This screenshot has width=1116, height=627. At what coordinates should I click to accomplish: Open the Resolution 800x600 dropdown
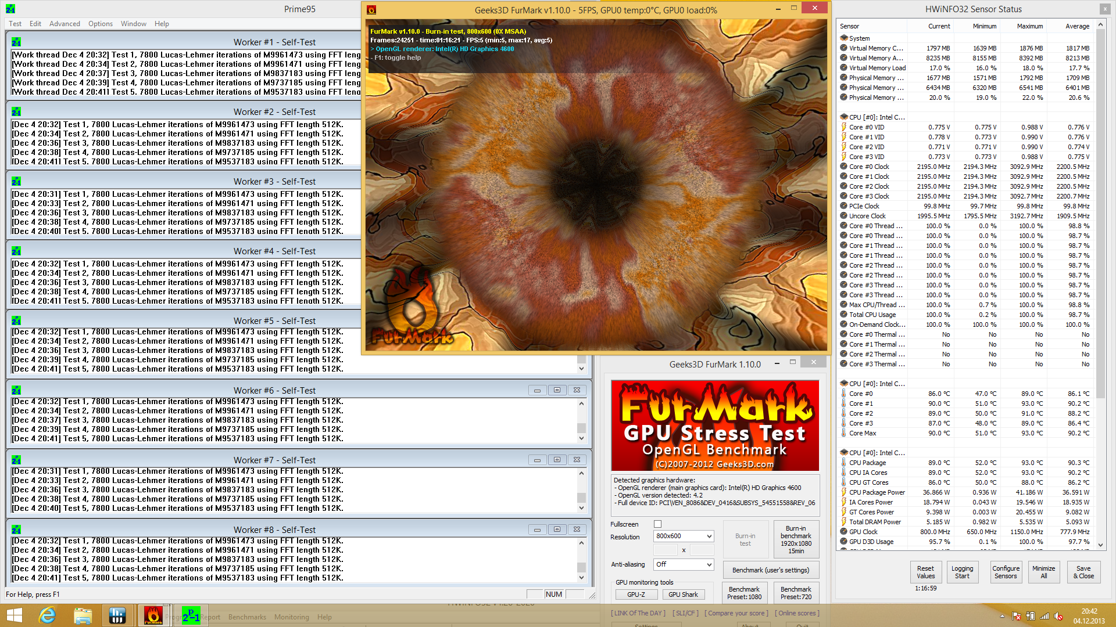click(684, 536)
